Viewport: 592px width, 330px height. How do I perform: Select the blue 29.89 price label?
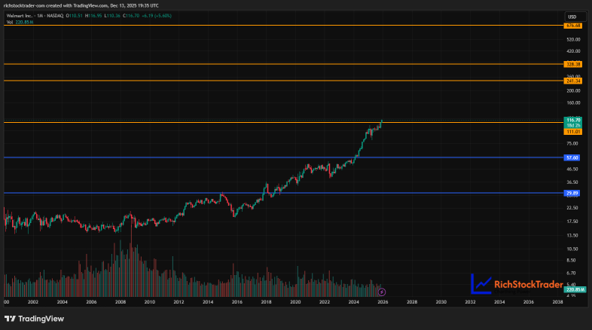click(572, 194)
